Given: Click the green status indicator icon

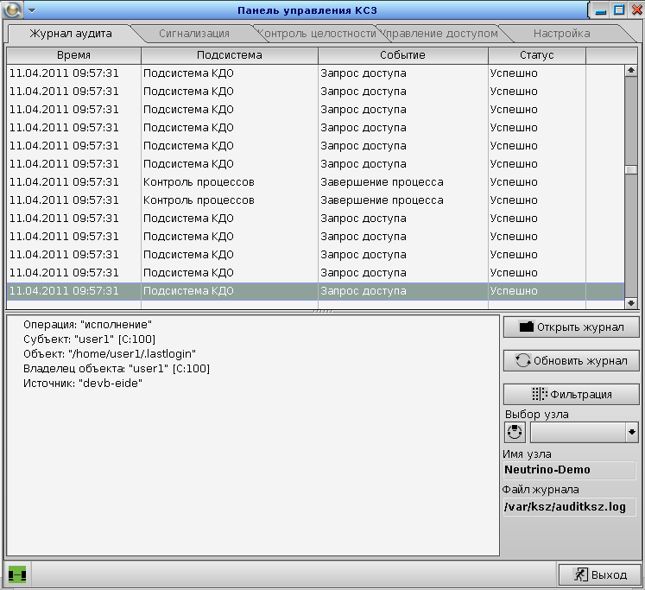Looking at the screenshot, I should point(17,574).
